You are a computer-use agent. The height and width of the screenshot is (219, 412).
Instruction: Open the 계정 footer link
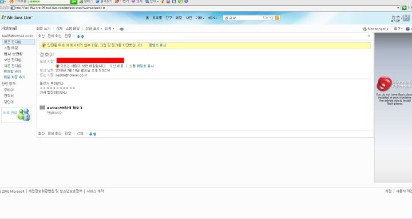click(x=389, y=191)
